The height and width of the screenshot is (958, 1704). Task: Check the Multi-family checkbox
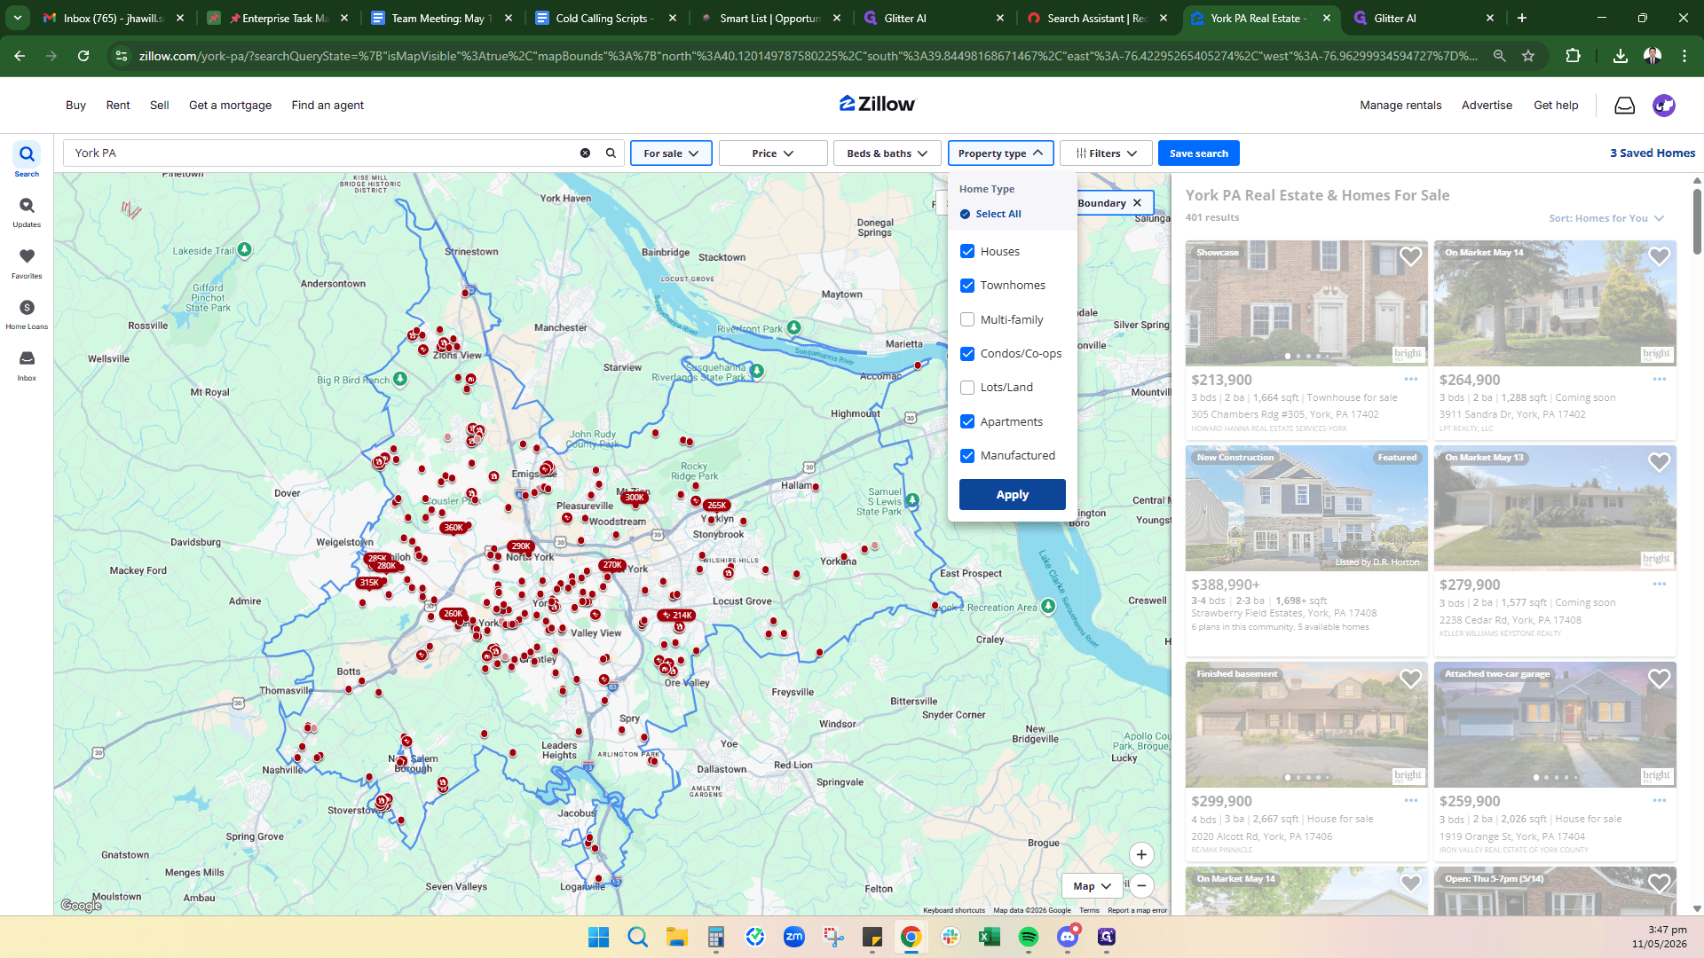(967, 319)
